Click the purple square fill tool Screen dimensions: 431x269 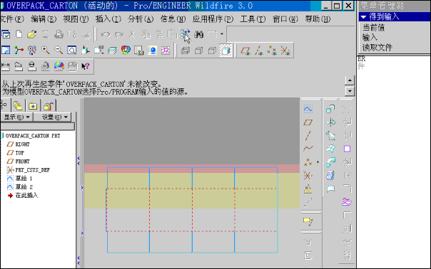coord(348,149)
